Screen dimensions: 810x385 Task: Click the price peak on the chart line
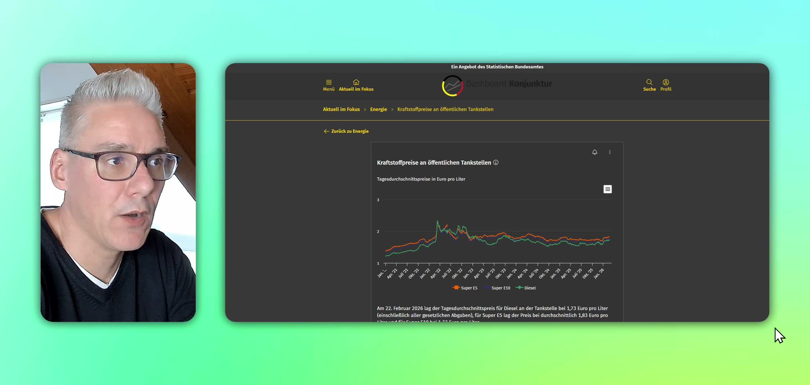[437, 222]
